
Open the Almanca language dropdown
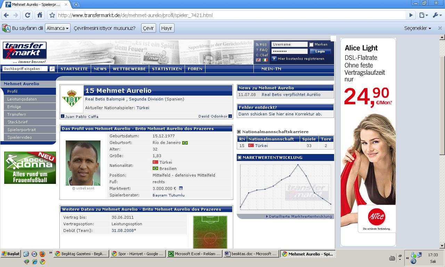pos(57,28)
